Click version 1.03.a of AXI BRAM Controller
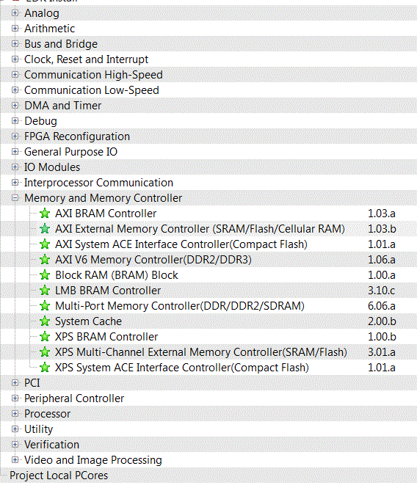This screenshot has height=488, width=417. pos(382,214)
